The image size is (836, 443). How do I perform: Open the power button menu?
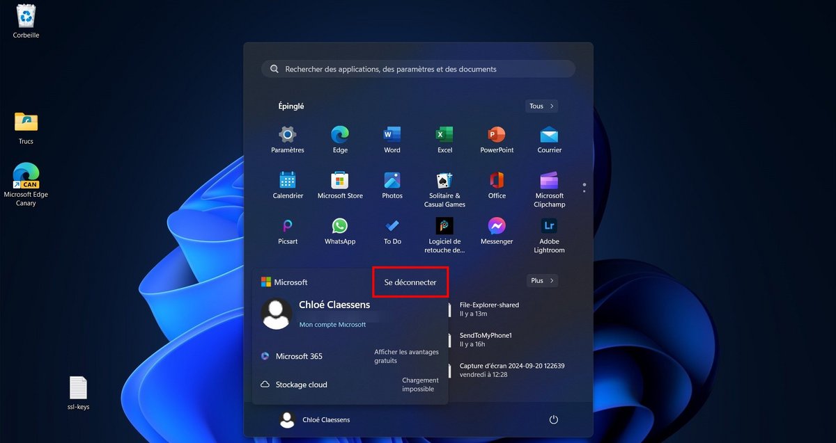(x=554, y=419)
